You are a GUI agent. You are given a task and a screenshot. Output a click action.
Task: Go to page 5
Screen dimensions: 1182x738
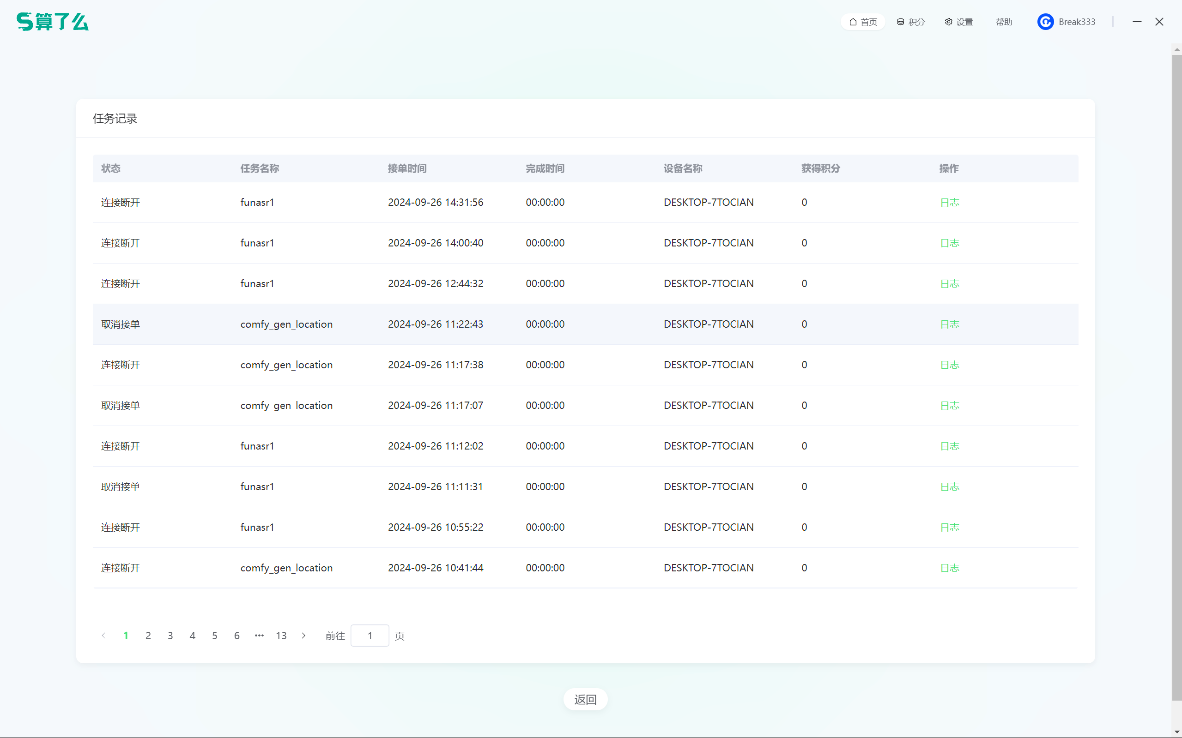point(214,636)
